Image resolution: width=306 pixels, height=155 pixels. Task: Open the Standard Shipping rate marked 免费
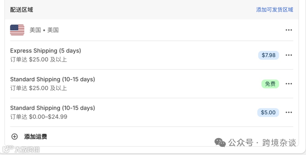(52, 79)
